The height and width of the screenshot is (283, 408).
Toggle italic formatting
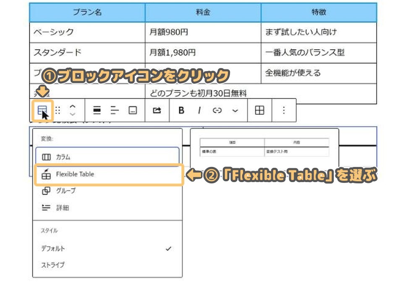point(199,110)
